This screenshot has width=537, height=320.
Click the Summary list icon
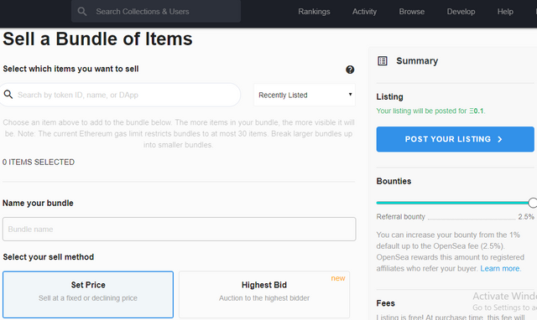pos(383,61)
